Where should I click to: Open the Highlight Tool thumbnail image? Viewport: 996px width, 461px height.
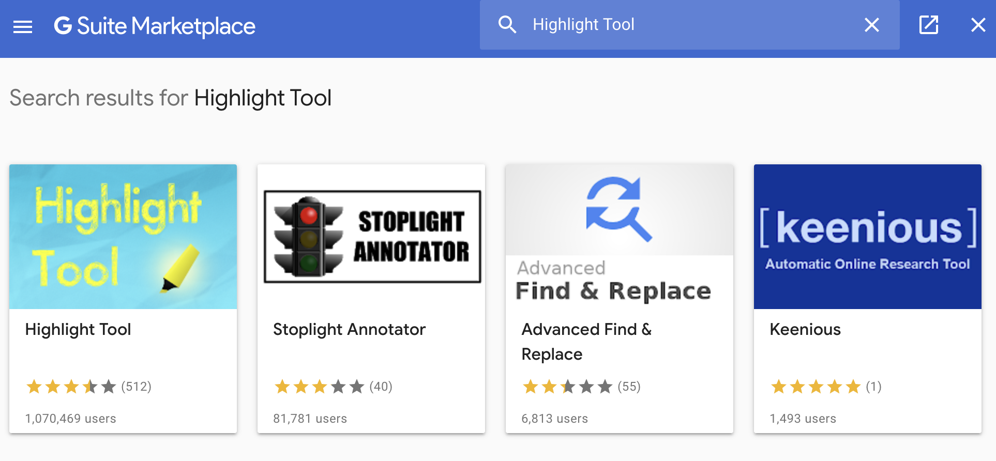click(x=123, y=237)
